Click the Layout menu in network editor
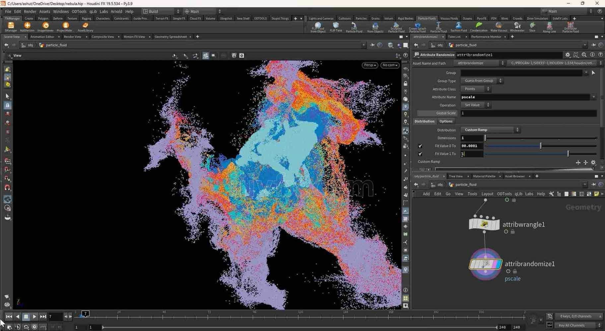605x331 pixels. coord(487,194)
